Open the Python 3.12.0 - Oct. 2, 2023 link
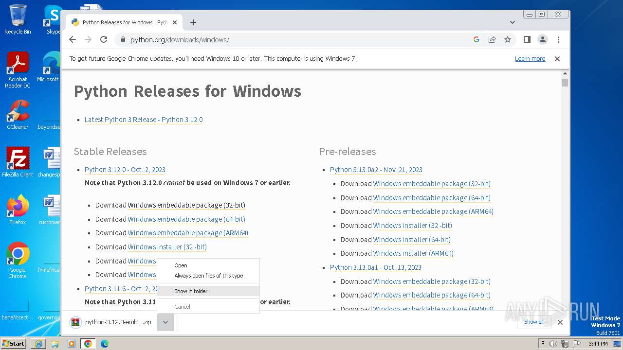This screenshot has height=350, width=623. 125,170
